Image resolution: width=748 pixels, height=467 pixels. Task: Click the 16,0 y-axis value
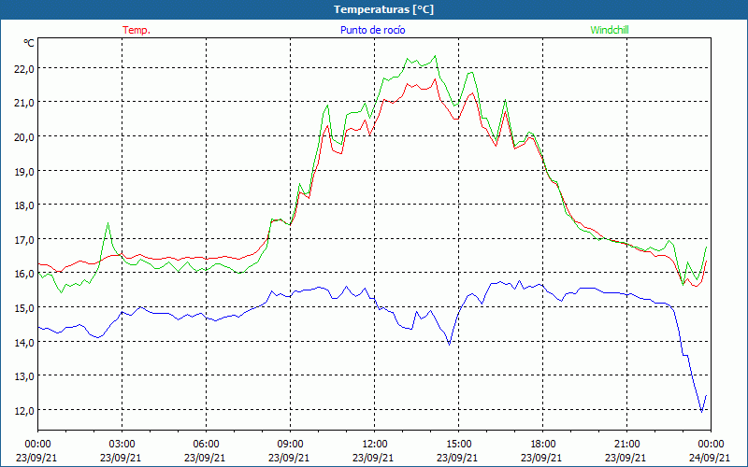[24, 274]
